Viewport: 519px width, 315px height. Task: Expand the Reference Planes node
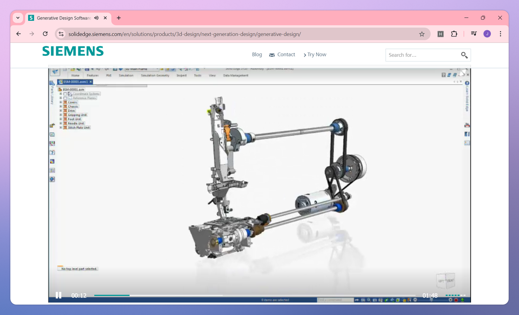tap(61, 98)
